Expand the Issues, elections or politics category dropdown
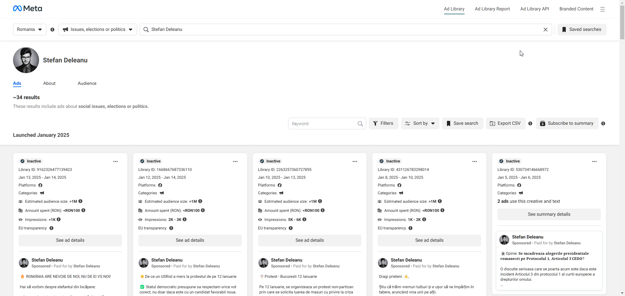Screen dimensions: 625x296 coord(98,30)
